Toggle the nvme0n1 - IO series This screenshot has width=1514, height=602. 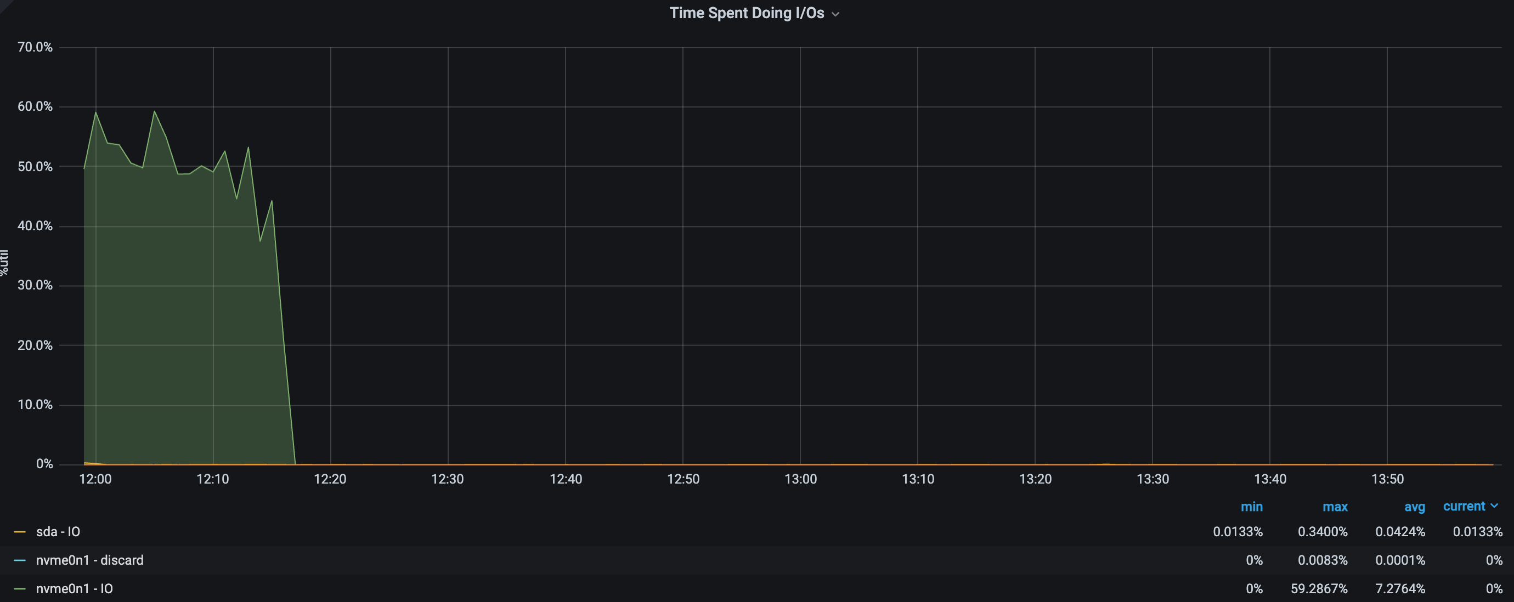(x=74, y=588)
